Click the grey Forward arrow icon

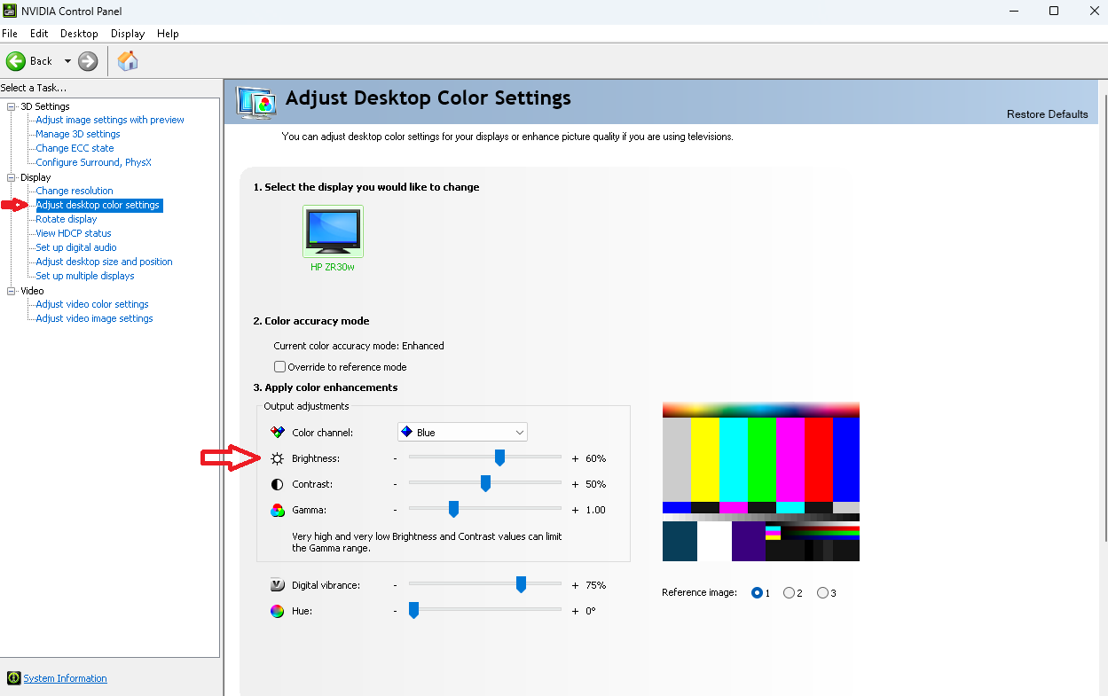point(88,61)
